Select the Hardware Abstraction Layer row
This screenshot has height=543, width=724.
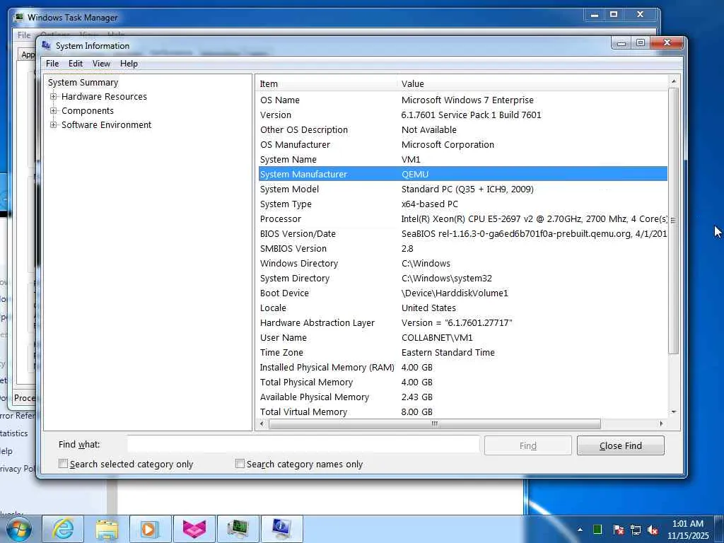click(x=463, y=322)
